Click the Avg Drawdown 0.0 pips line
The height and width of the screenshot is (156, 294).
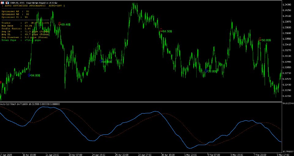pyautogui.click(x=24, y=37)
